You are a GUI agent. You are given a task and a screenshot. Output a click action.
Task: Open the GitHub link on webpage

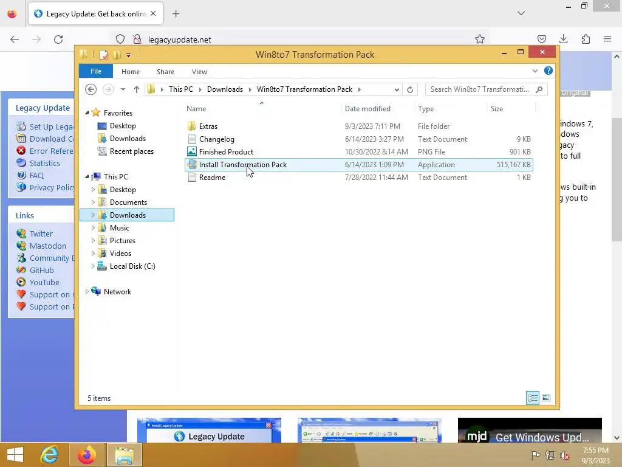pos(42,270)
